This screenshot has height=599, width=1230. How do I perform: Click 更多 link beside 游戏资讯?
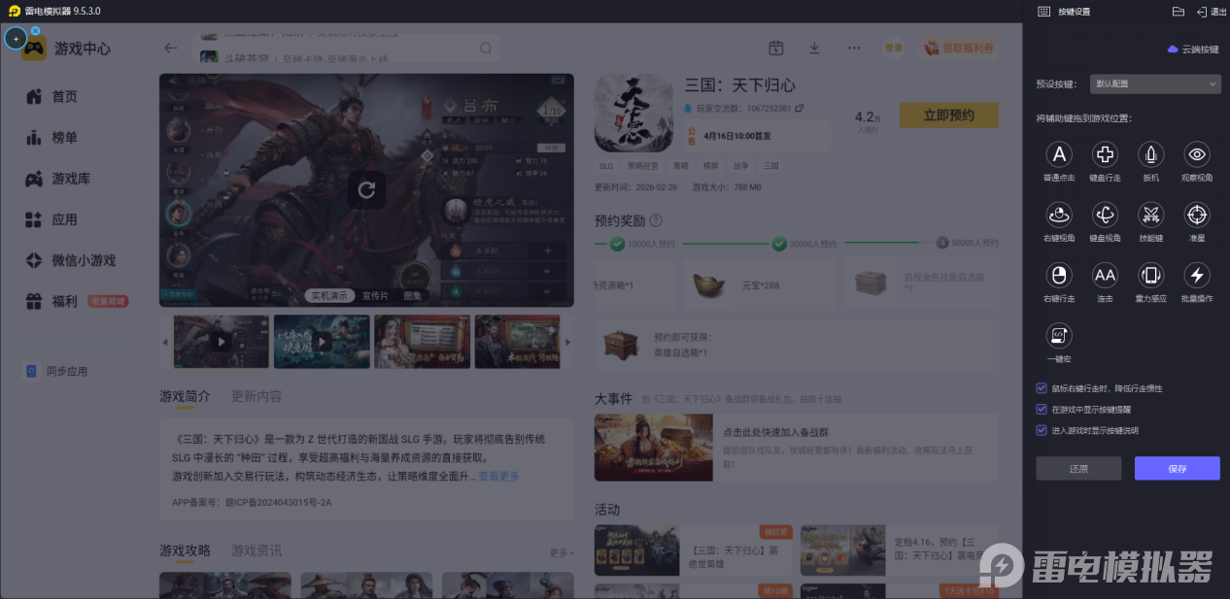coord(561,552)
